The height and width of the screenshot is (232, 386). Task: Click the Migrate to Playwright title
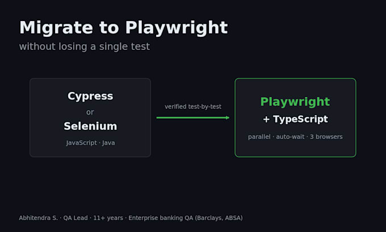(124, 28)
